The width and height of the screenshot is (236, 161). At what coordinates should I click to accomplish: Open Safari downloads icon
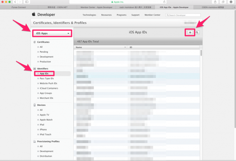[x=231, y=2]
